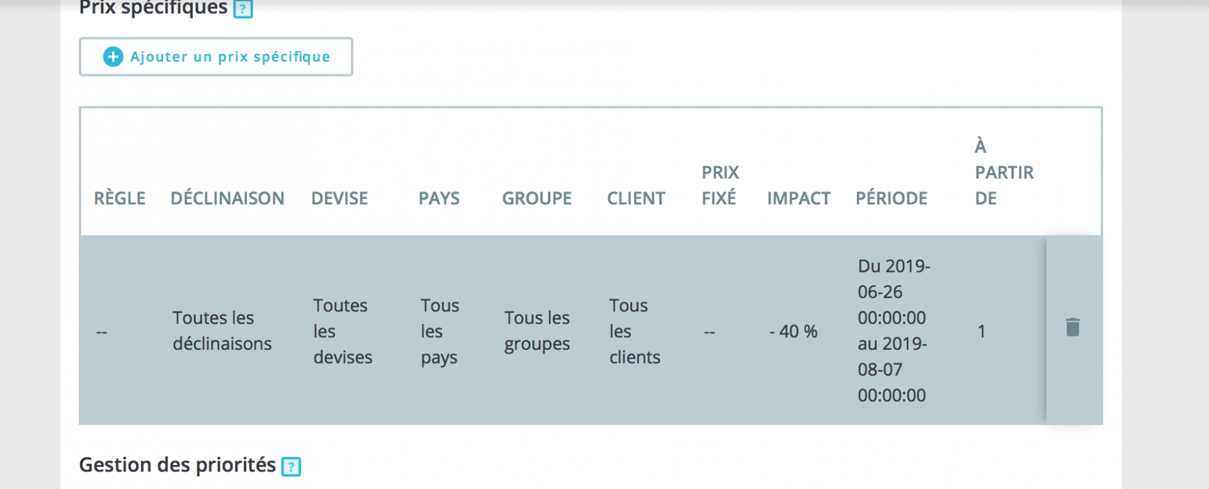Click the À PARTIR DE column header
The image size is (1209, 489).
point(1004,172)
